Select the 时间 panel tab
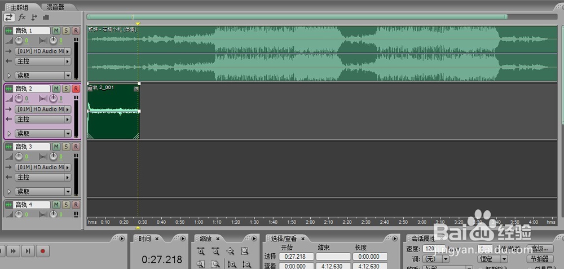The height and width of the screenshot is (269, 564). [145, 239]
